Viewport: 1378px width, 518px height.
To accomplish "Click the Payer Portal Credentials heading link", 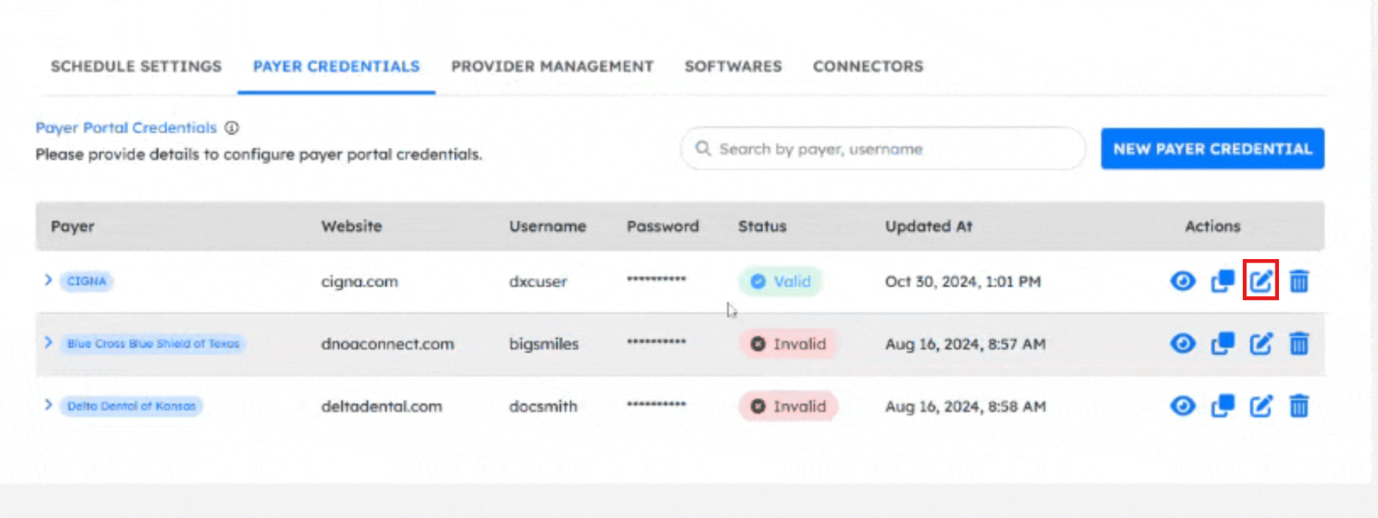I will (126, 127).
